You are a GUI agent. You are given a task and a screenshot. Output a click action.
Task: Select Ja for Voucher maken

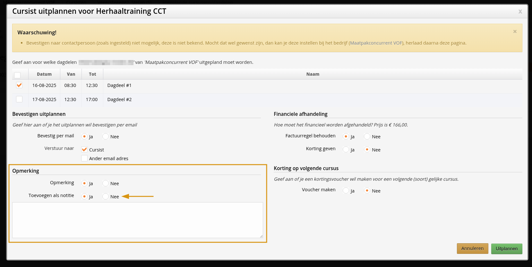346,191
